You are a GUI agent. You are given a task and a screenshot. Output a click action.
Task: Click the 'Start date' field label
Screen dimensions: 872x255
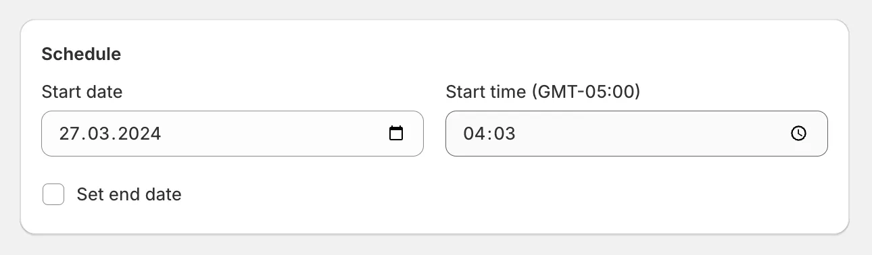click(x=82, y=92)
